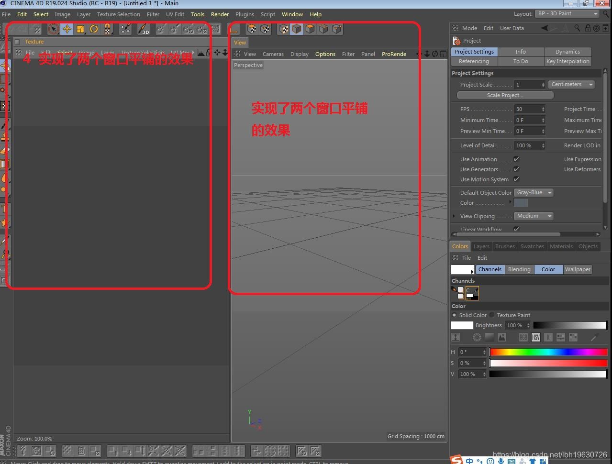Viewport: 612px width, 464px height.
Task: Switch to the Swatches tab
Action: pos(532,246)
